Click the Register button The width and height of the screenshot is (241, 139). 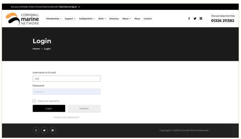[84, 108]
